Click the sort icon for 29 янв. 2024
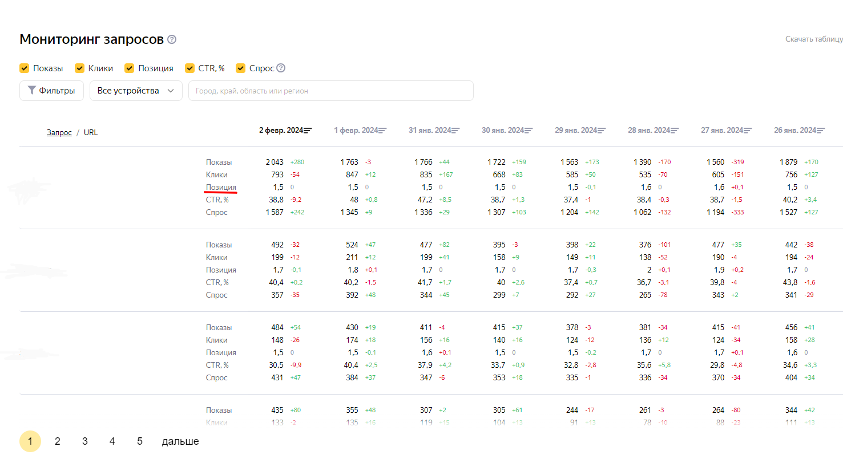 [602, 131]
